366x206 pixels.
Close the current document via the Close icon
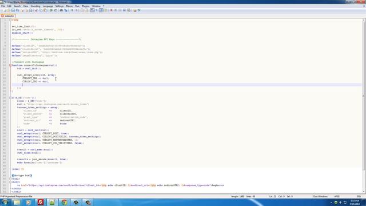click(x=22, y=10)
